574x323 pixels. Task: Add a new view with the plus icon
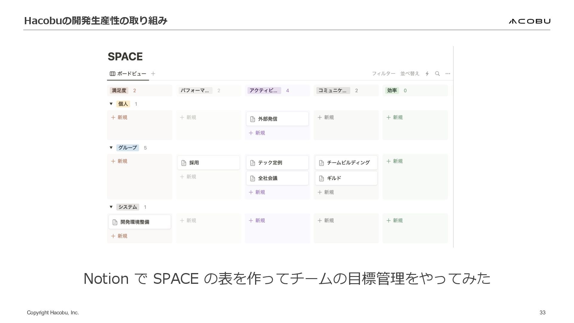[x=153, y=74]
